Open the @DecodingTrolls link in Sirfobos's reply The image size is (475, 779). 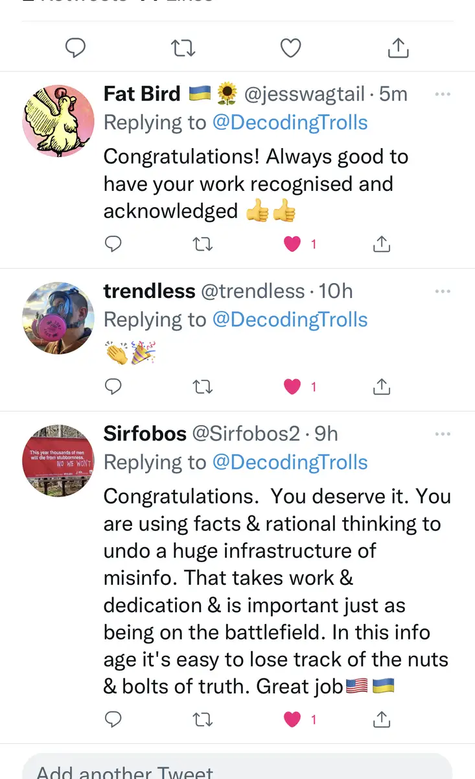[x=290, y=462]
